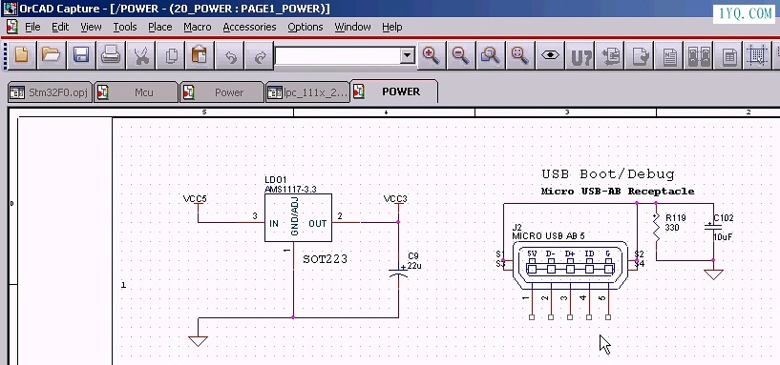Save the design with the floppy disk icon
Screen dimensions: 780x365
[80, 55]
